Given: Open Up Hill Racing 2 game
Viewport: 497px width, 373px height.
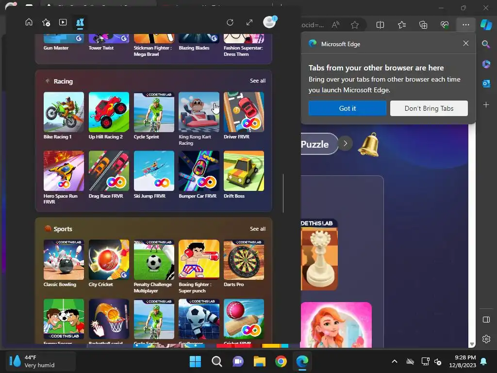Looking at the screenshot, I should pos(109,112).
